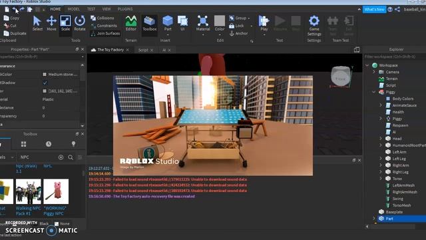The height and width of the screenshot is (240, 426).
Task: Duplicate the selected object
Action: click(15, 33)
